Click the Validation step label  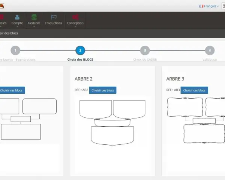click(210, 60)
